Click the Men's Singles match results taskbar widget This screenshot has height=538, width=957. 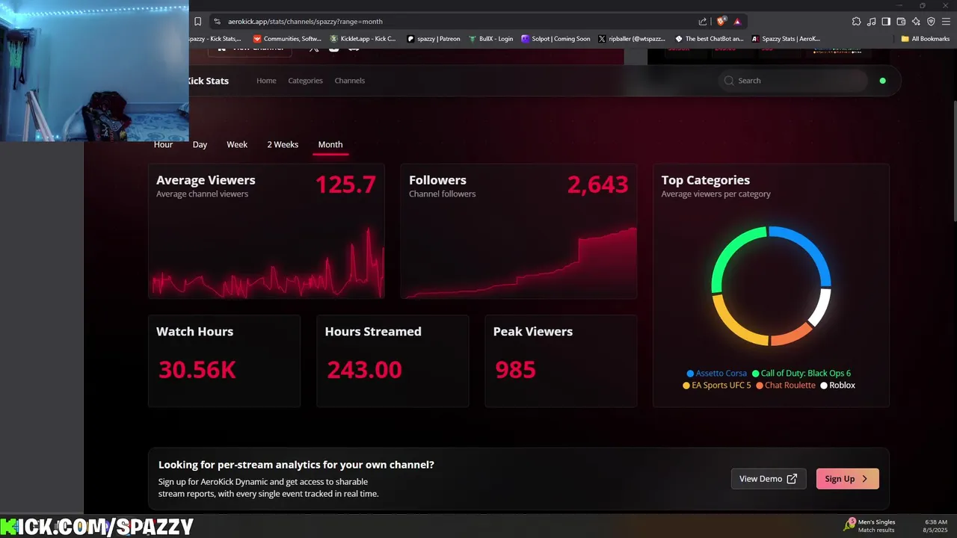(x=870, y=526)
